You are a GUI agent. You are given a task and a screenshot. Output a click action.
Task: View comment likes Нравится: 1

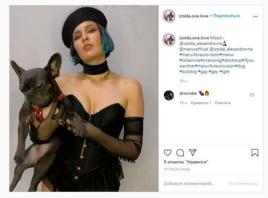[x=201, y=103]
